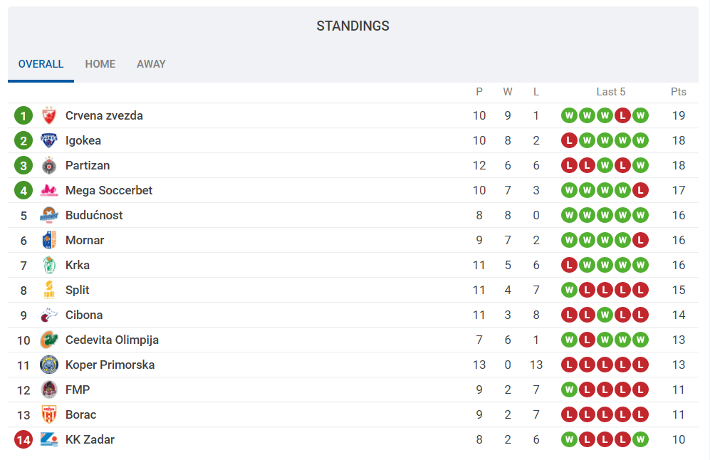
Task: Click the Crvena zvezda club crest
Action: pyautogui.click(x=48, y=115)
